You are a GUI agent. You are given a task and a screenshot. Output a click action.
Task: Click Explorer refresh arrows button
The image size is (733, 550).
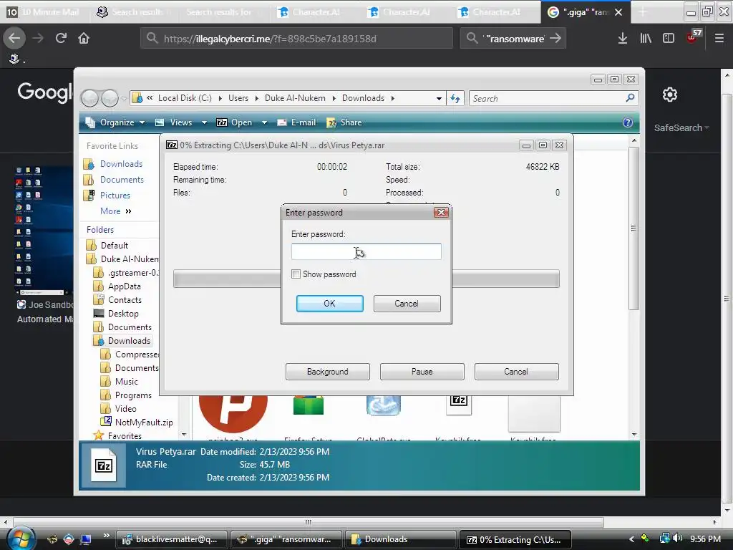click(x=455, y=98)
